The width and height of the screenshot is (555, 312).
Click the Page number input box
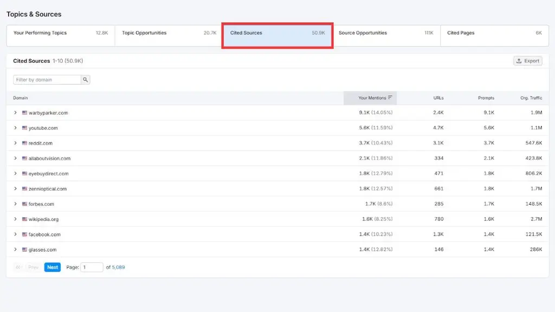pyautogui.click(x=92, y=267)
